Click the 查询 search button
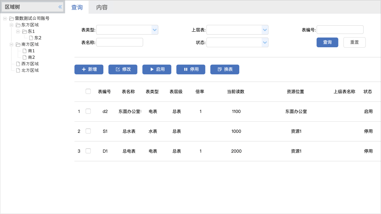Screen dimensions: 381x214 coord(327,42)
